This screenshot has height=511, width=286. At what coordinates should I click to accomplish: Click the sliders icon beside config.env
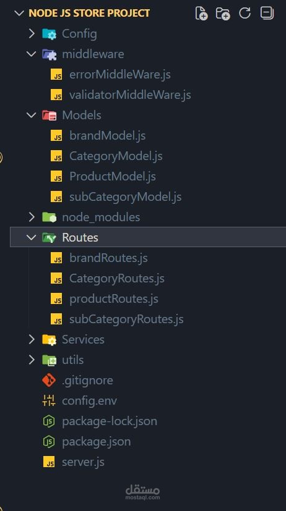coord(49,400)
